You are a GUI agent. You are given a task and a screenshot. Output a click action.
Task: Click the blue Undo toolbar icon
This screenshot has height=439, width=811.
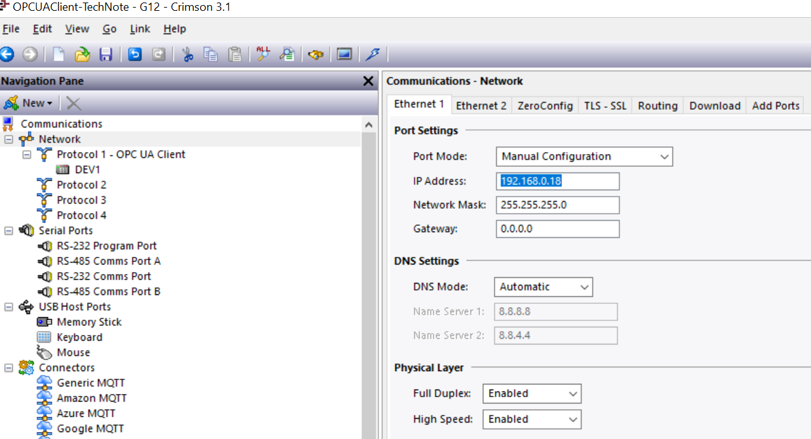coord(135,55)
